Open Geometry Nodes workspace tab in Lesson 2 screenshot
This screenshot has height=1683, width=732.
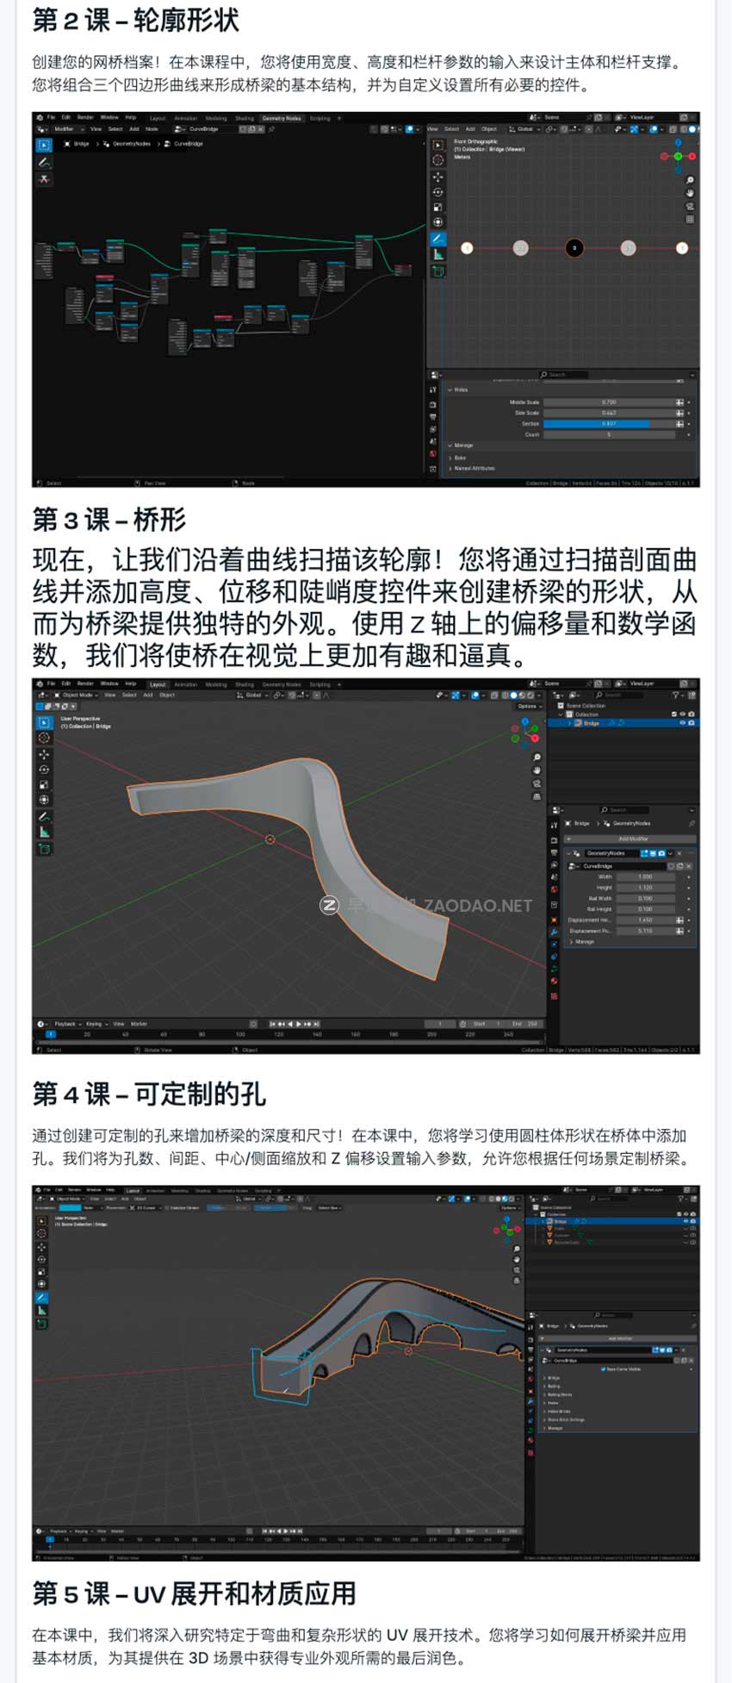282,118
